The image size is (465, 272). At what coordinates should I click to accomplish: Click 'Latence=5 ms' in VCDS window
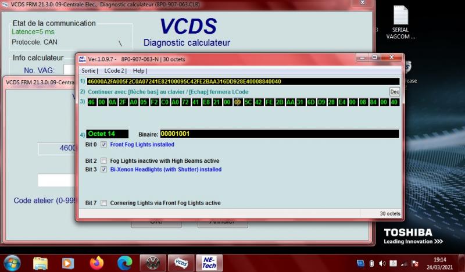pyautogui.click(x=33, y=32)
